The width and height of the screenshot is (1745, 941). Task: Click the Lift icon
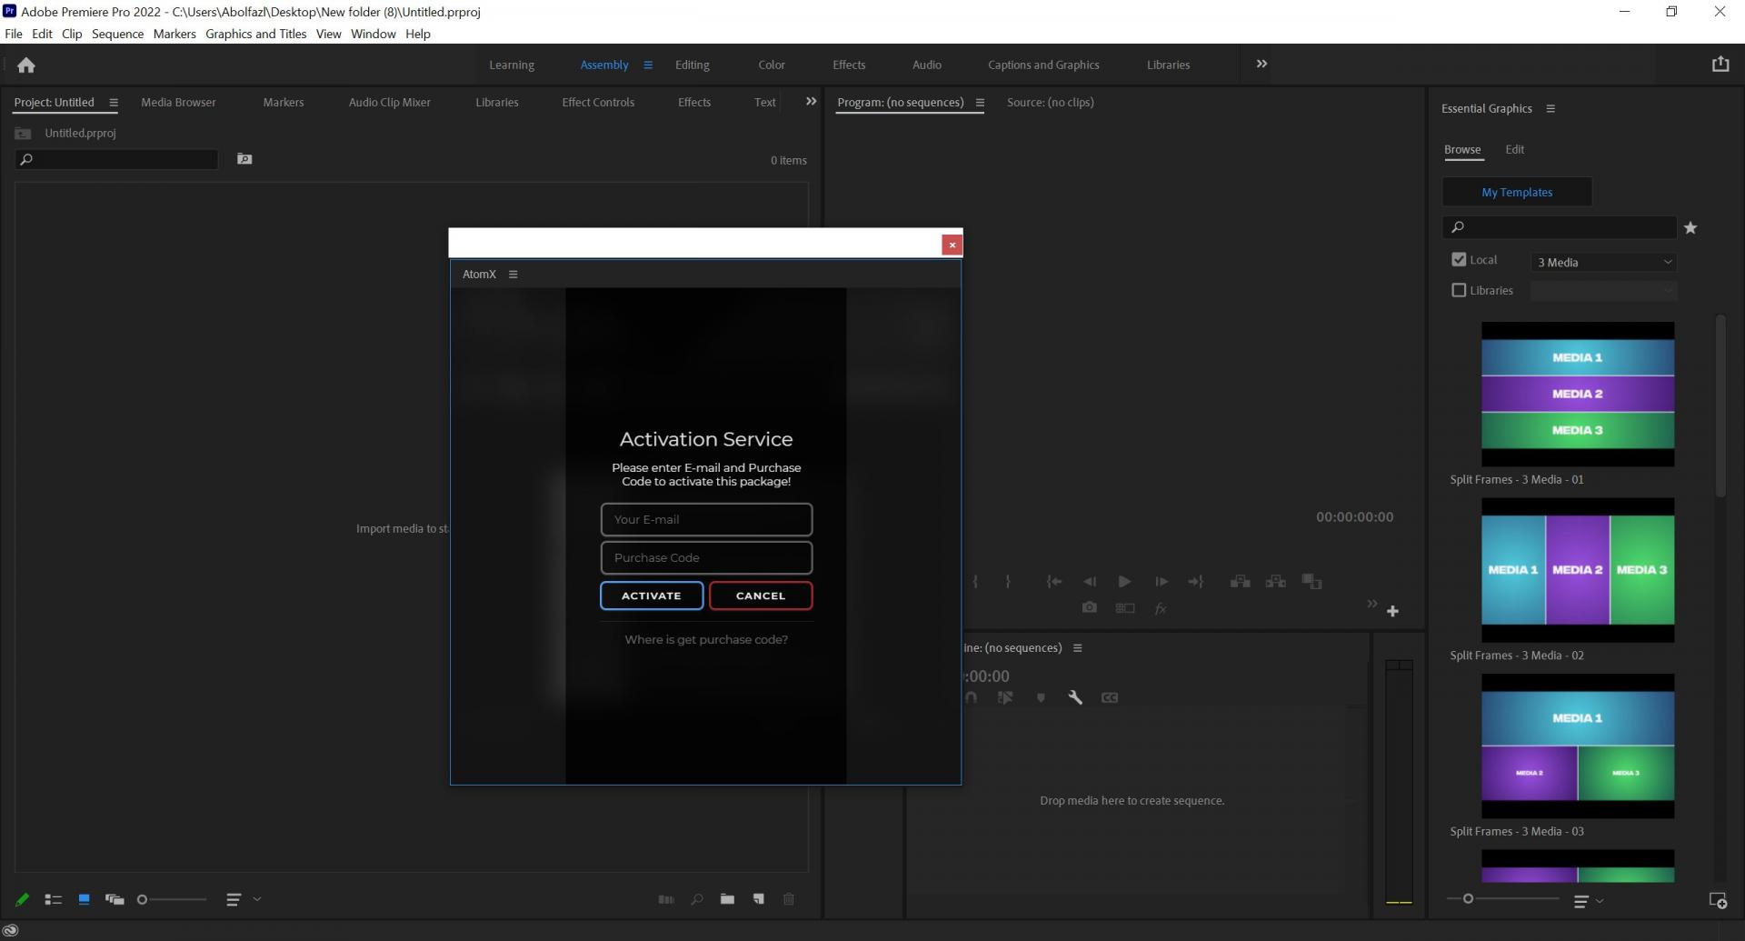pyautogui.click(x=1240, y=581)
